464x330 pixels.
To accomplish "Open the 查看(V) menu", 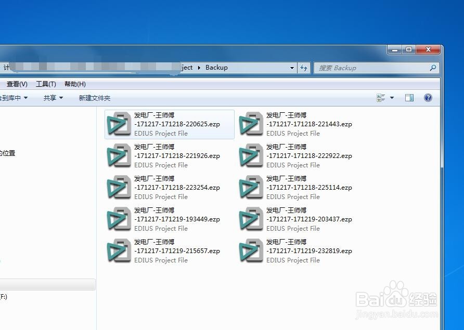I will [x=17, y=84].
